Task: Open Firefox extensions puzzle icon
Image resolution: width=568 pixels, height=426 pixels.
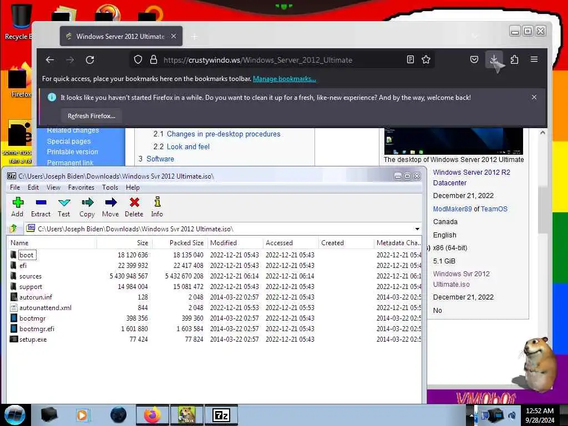Action: 514,59
